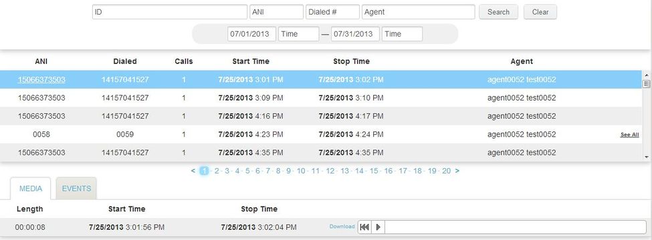Click the Search button
This screenshot has width=652, height=240.
tap(499, 12)
